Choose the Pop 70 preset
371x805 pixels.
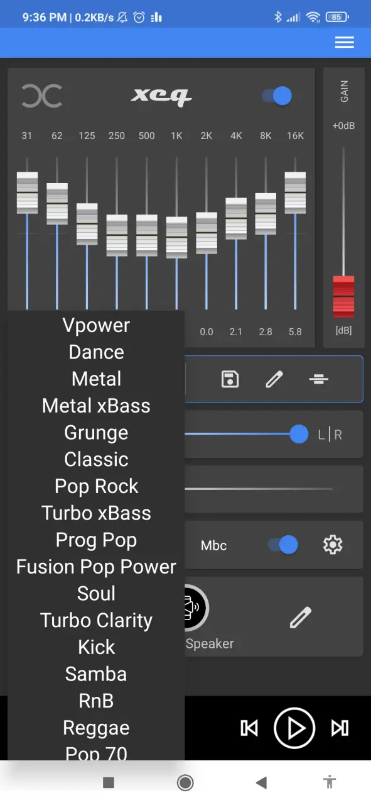[96, 753]
